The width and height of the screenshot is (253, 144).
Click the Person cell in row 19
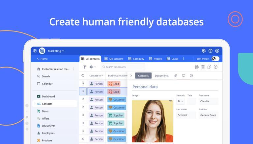[96, 131]
